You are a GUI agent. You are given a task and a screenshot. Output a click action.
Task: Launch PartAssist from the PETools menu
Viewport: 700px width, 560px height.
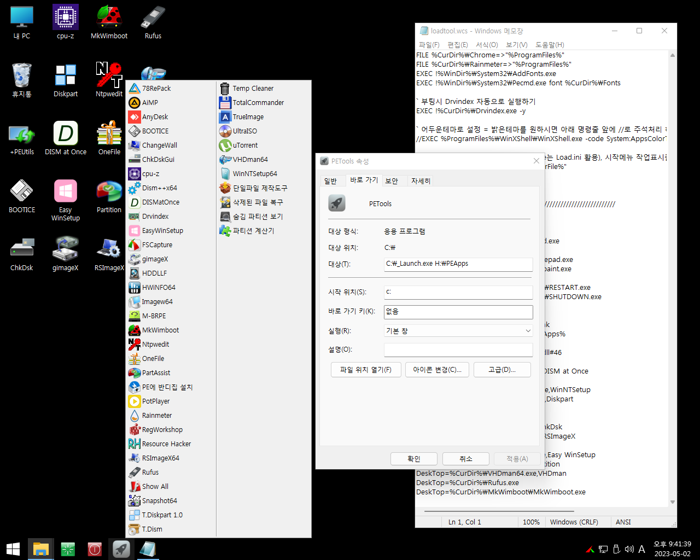pos(171,372)
